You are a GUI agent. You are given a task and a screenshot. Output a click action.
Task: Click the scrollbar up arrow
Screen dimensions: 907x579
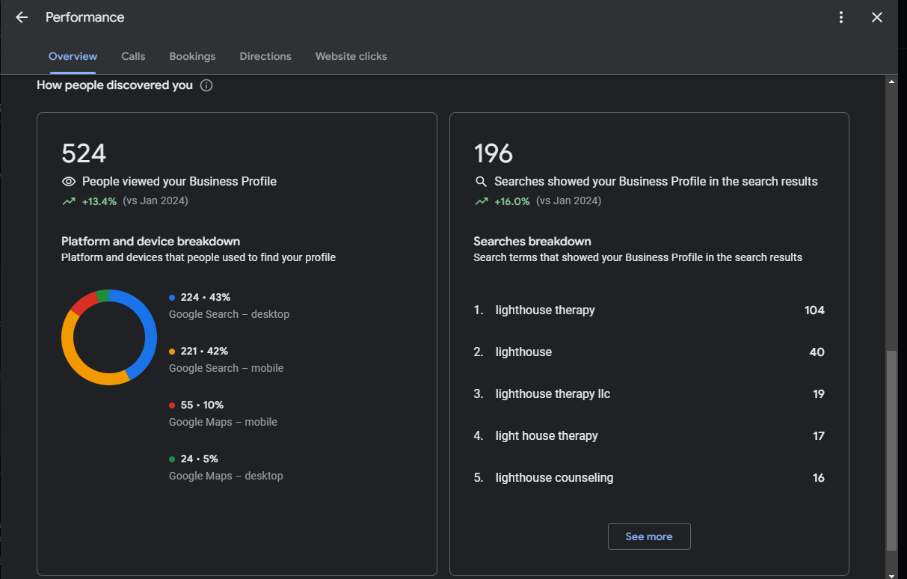click(891, 81)
